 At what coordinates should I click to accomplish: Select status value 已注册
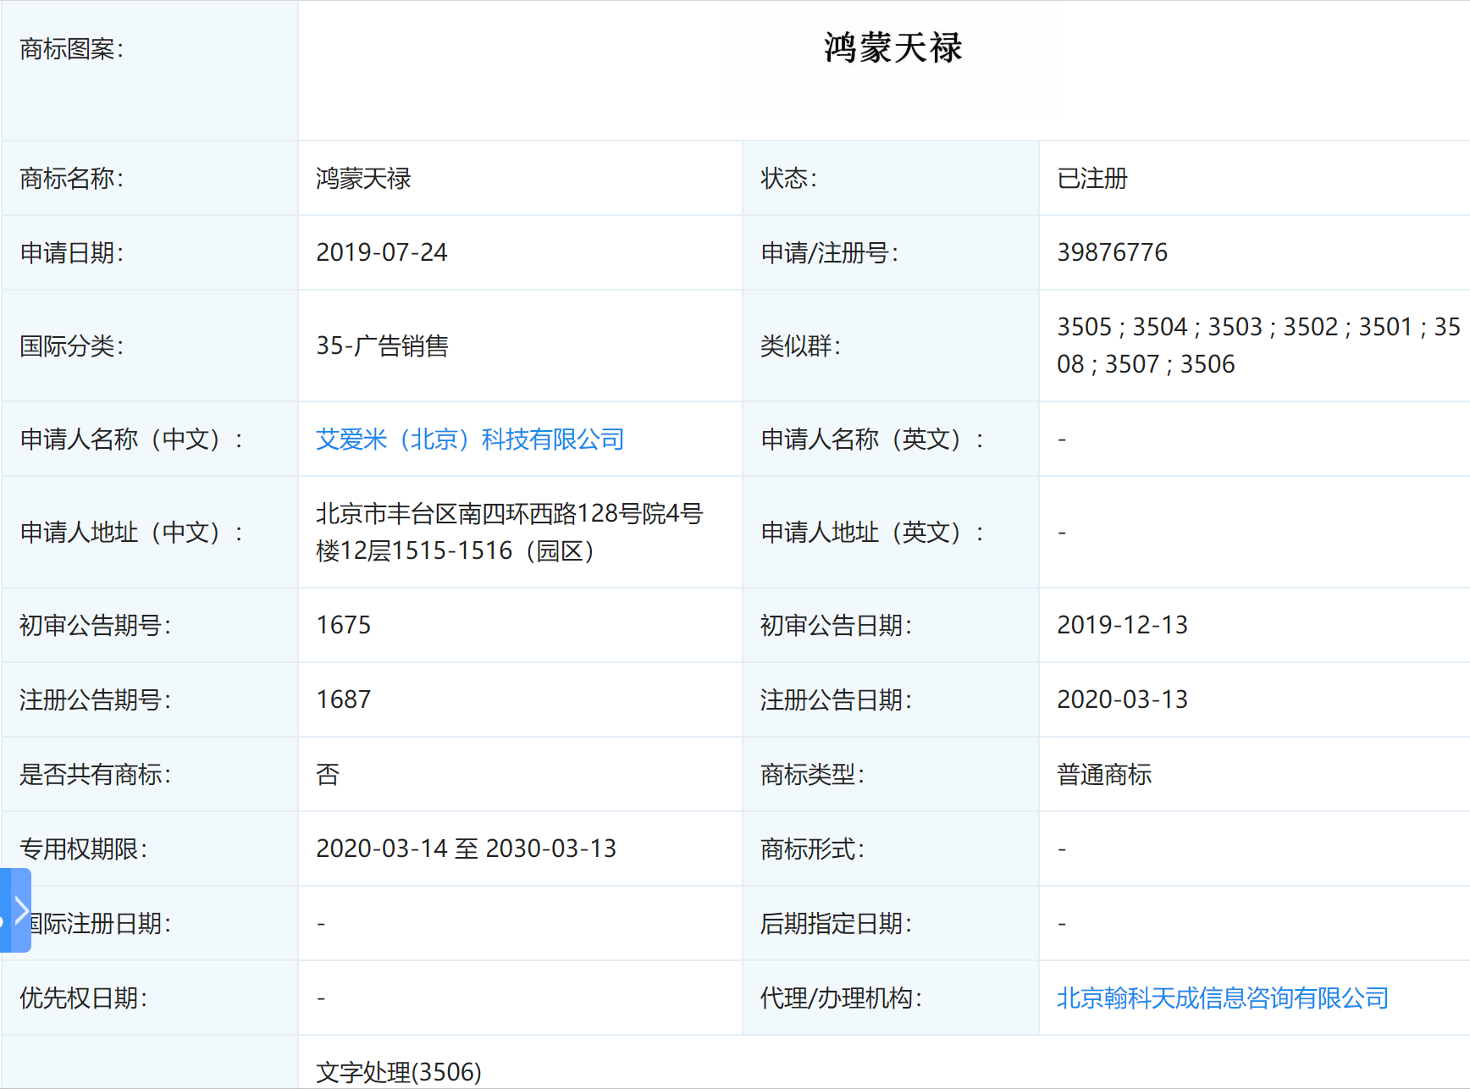(x=1092, y=179)
